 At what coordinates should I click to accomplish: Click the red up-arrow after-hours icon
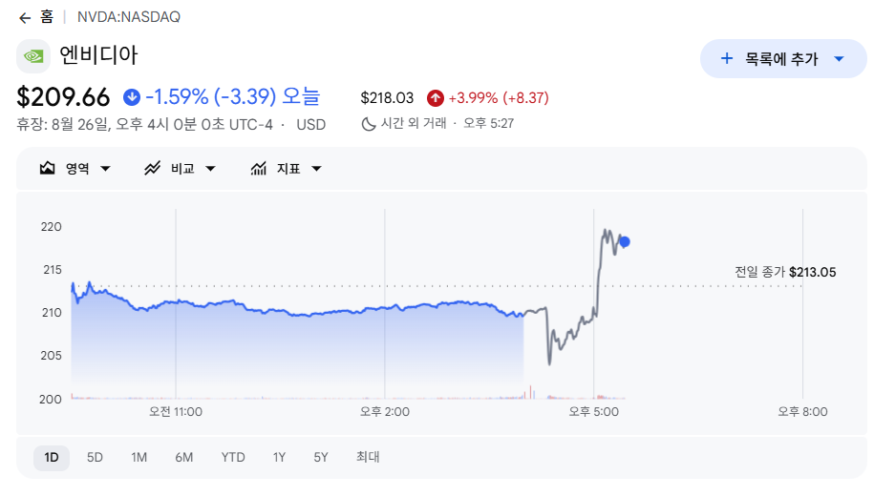pyautogui.click(x=436, y=98)
